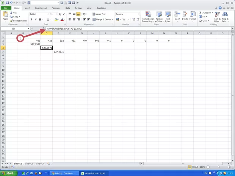Image resolution: width=235 pixels, height=176 pixels.
Task: Adjust the zoom slider handle
Action: point(219,167)
